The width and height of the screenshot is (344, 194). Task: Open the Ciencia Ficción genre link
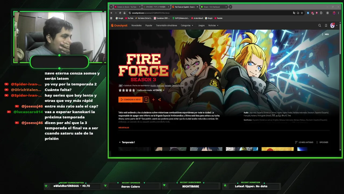click(178, 86)
